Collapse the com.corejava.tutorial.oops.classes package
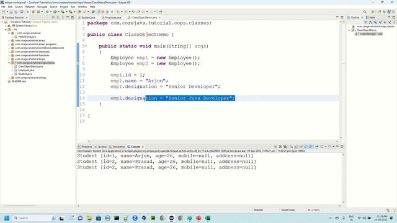397x223 pixels. click(9, 63)
